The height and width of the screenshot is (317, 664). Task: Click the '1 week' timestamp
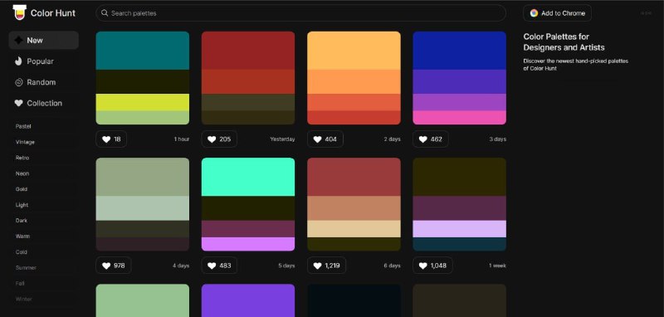point(497,266)
